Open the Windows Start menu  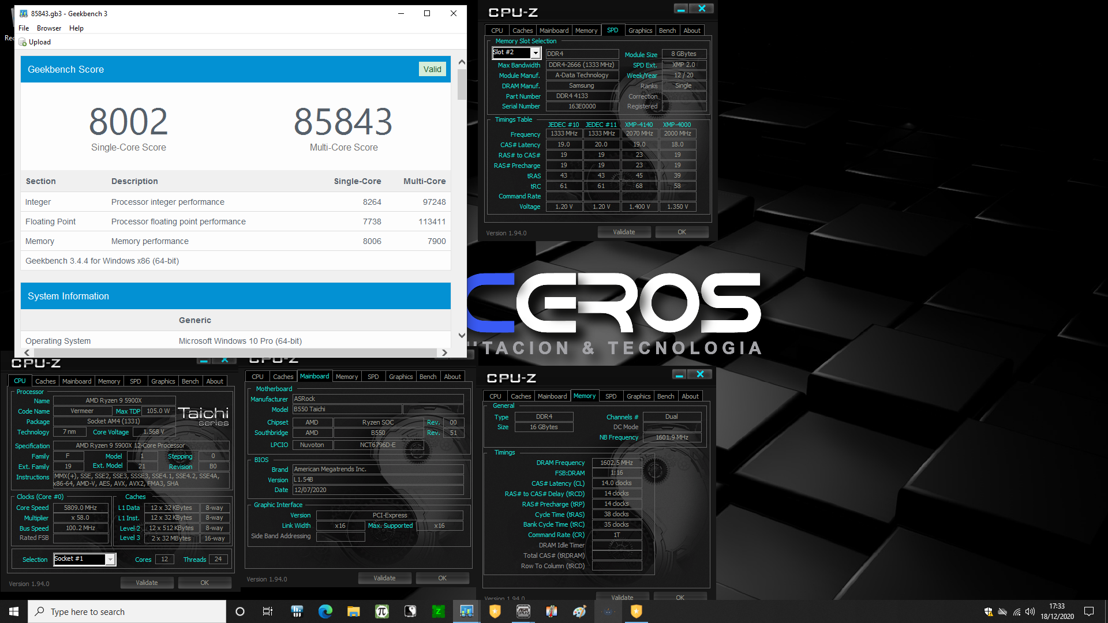coord(14,611)
